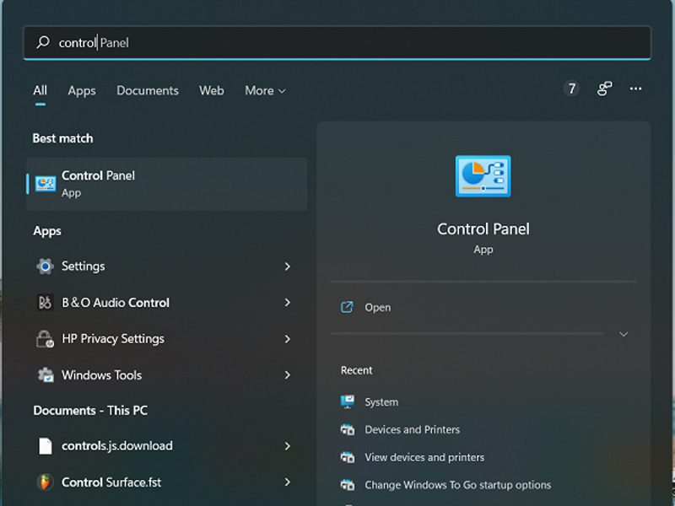Expand the Settings result arrow
This screenshot has width=675, height=506.
[287, 266]
